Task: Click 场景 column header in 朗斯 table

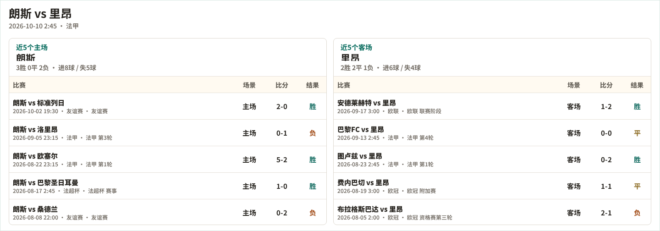Action: pyautogui.click(x=249, y=85)
